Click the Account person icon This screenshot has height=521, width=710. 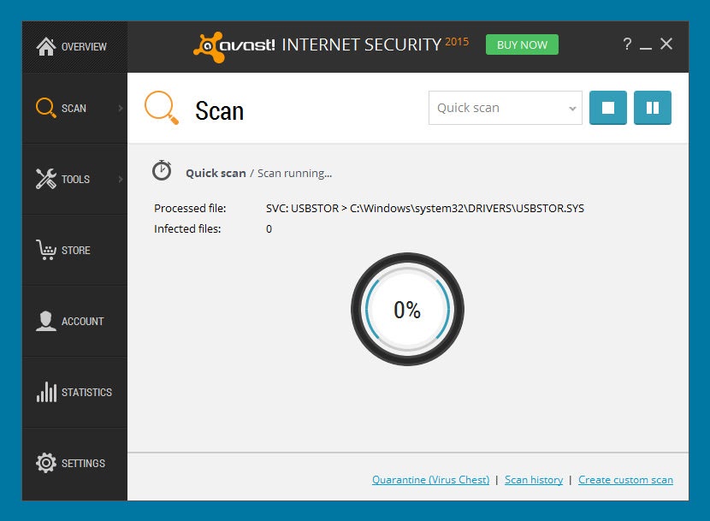pos(45,321)
